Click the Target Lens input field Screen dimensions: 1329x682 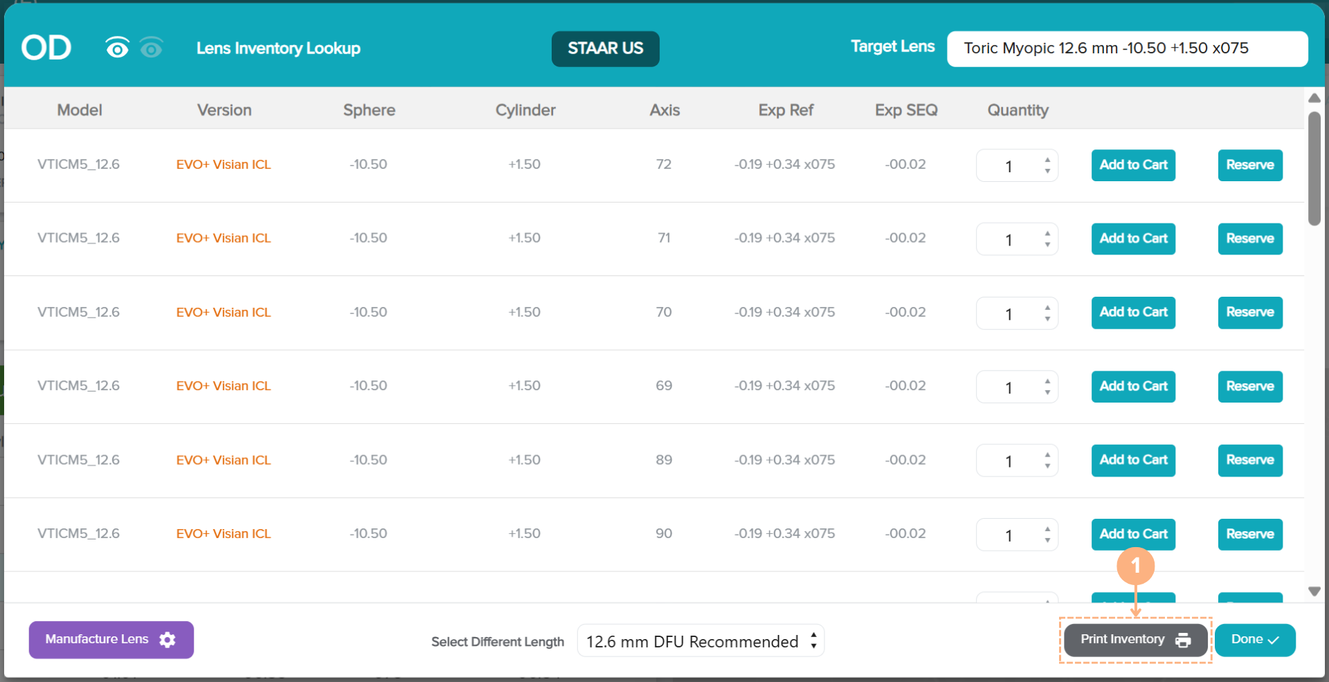[x=1126, y=48]
